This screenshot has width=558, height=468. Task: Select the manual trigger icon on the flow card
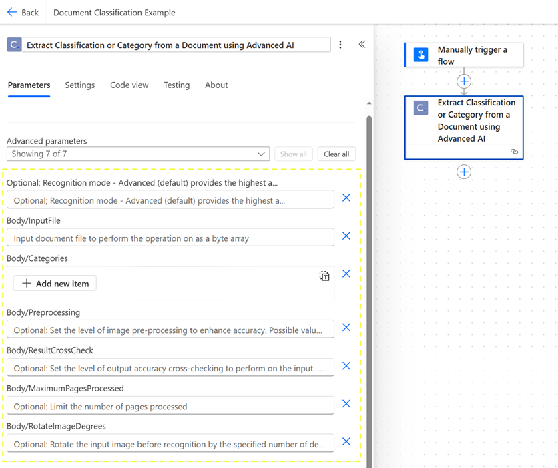click(420, 55)
